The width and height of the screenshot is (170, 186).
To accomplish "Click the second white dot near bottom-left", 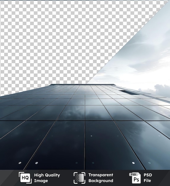I will click(36, 163).
